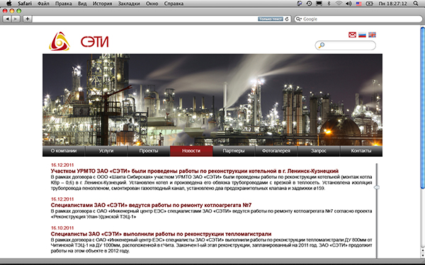
Task: Go to the Контакты section
Action: [361, 151]
